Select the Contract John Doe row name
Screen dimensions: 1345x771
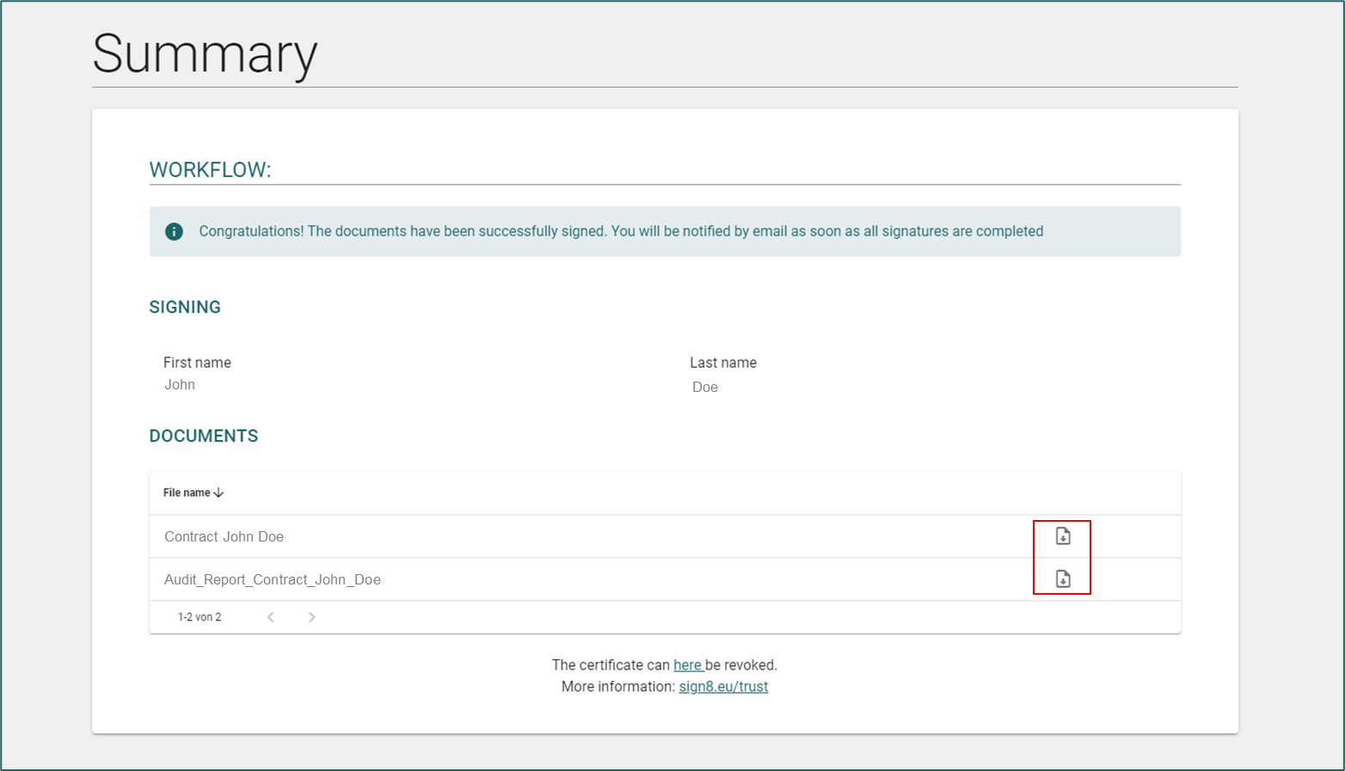coord(224,536)
